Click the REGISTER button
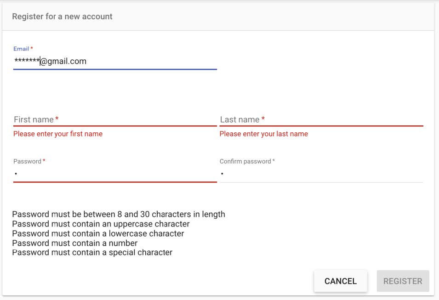 pyautogui.click(x=403, y=281)
